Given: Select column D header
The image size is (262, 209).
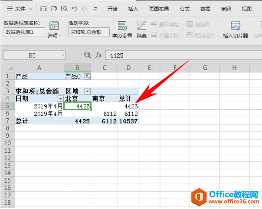Looking at the screenshot, I should (128, 68).
